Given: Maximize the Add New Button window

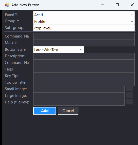Looking at the screenshot, I should click(x=117, y=5).
